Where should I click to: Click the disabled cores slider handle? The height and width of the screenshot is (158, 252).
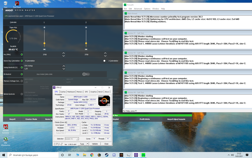104,61
